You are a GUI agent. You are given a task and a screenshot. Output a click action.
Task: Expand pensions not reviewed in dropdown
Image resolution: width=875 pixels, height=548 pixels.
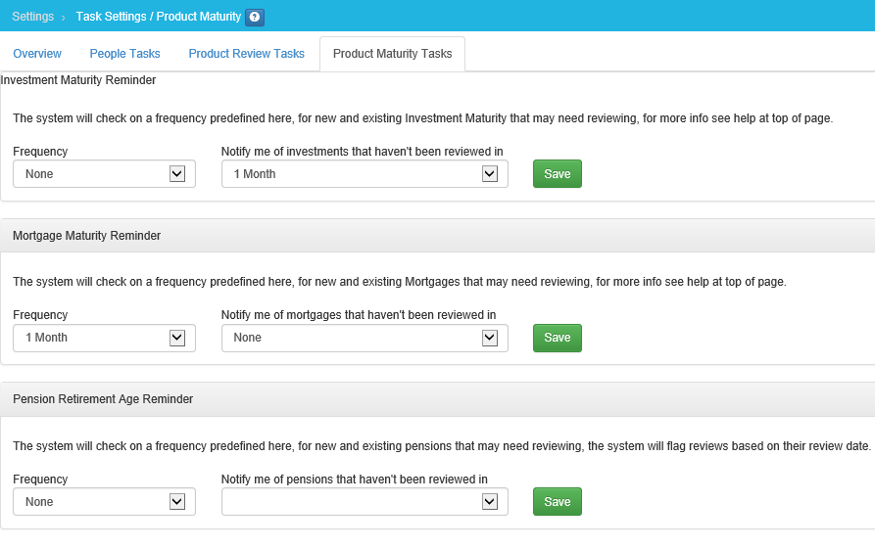point(365,502)
